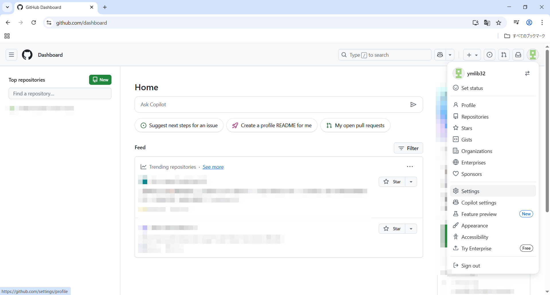Send the Ask Copilot prompt arrow
The height and width of the screenshot is (295, 550).
[x=413, y=105]
